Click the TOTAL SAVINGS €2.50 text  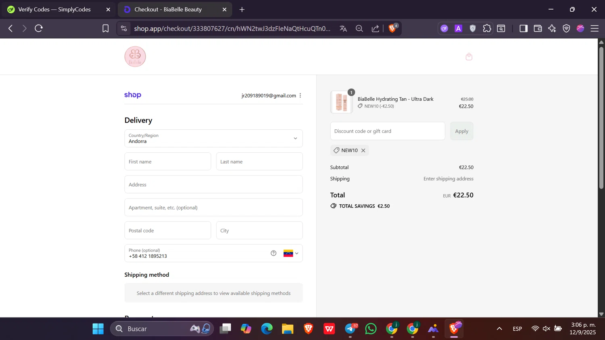pos(364,206)
